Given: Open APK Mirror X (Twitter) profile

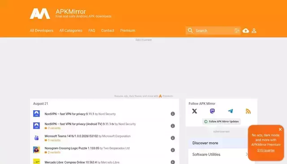Looking at the screenshot, I should point(194,111).
